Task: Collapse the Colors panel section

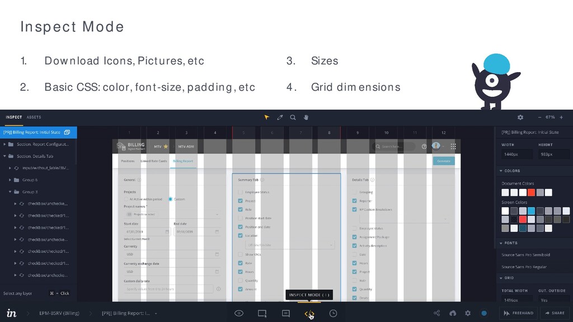Action: [501, 171]
